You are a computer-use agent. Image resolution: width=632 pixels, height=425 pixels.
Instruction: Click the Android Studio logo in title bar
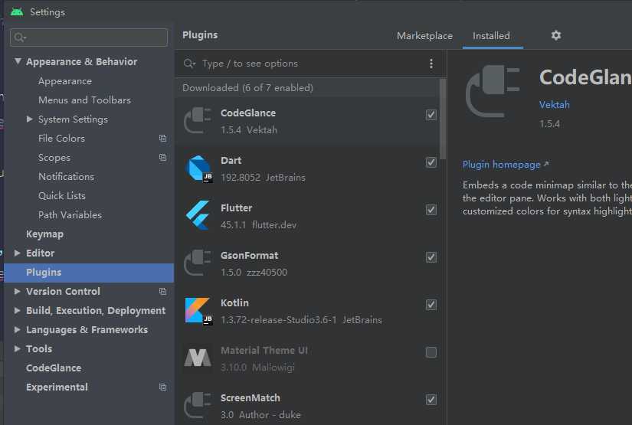pos(17,11)
